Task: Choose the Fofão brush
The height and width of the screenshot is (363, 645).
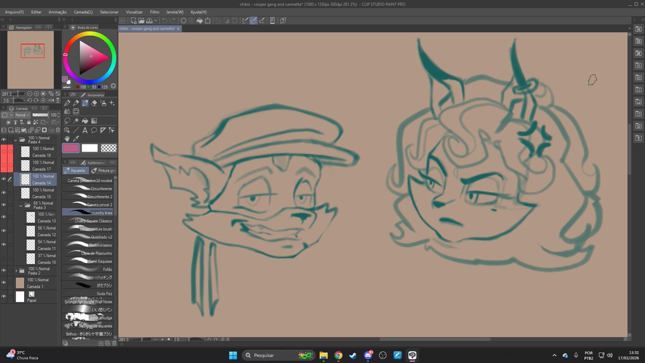Action: click(x=88, y=269)
